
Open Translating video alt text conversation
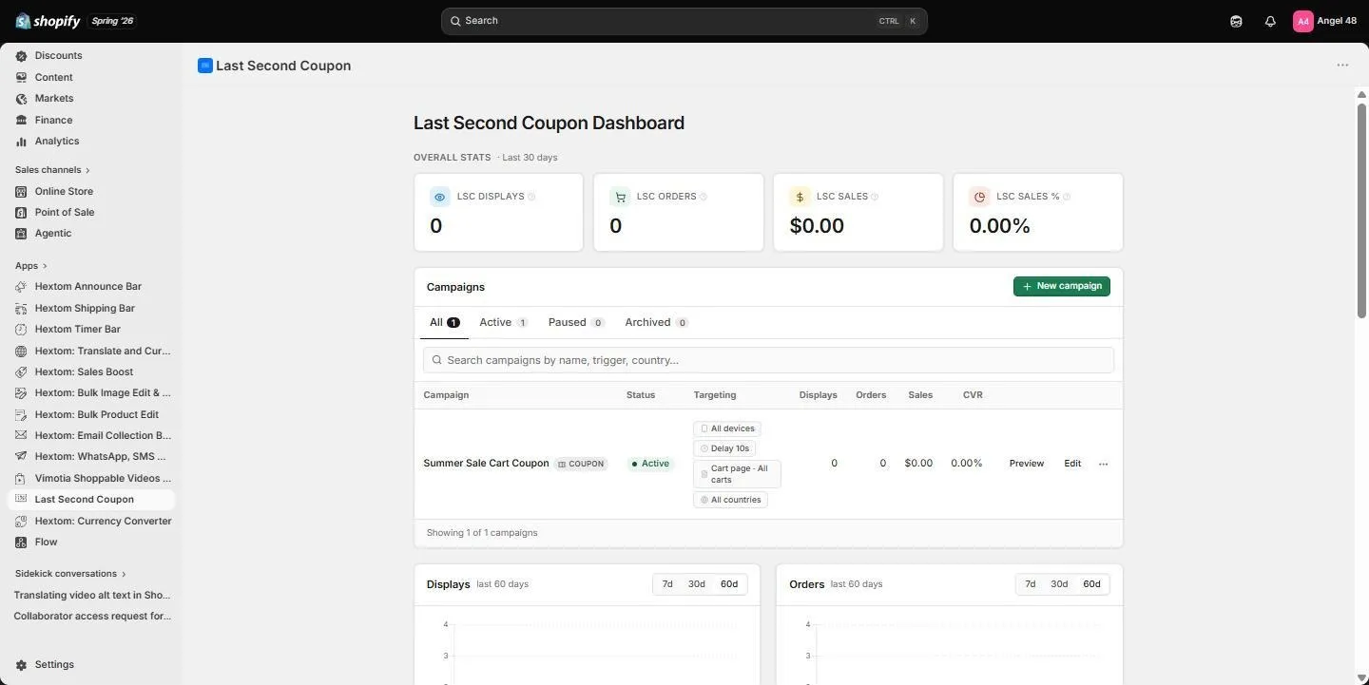click(x=91, y=596)
